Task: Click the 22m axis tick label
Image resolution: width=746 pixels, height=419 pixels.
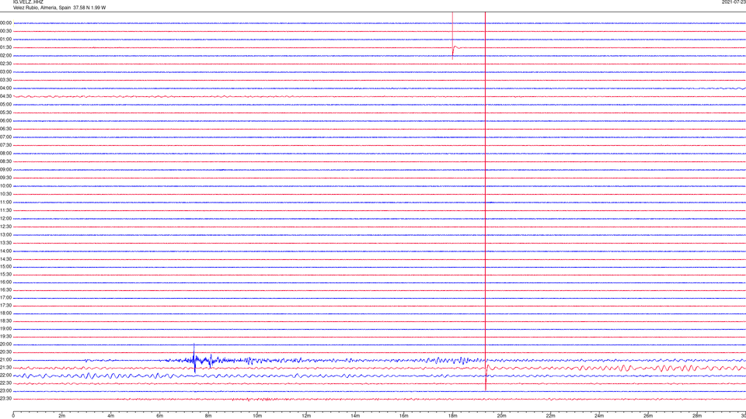Action: 550,416
